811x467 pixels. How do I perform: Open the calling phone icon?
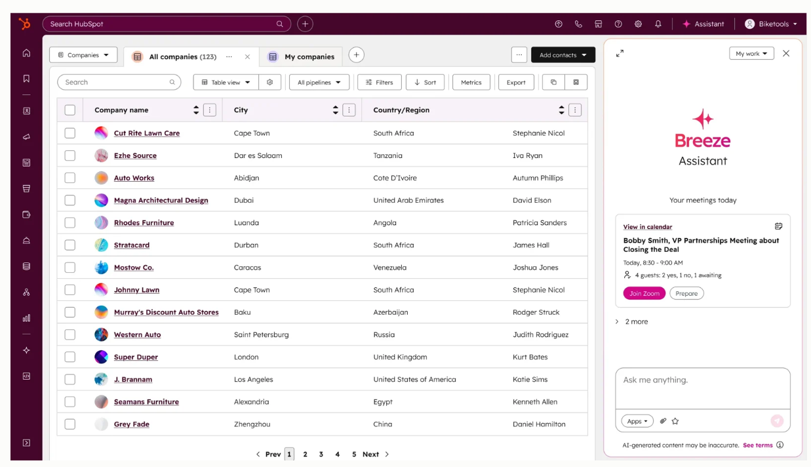578,24
